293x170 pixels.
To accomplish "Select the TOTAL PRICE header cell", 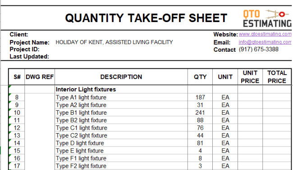I will (277, 77).
